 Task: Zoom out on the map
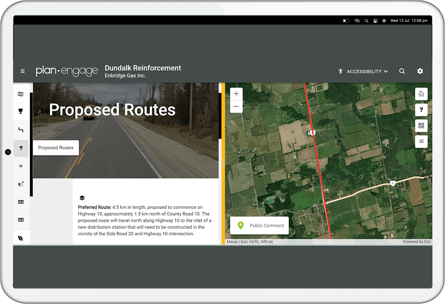[236, 106]
